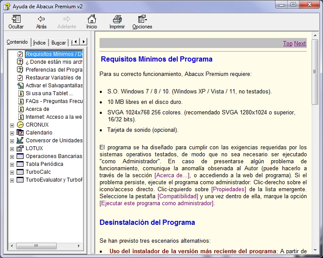The image size is (323, 258).
Task: Follow the Next link
Action: tap(300, 43)
